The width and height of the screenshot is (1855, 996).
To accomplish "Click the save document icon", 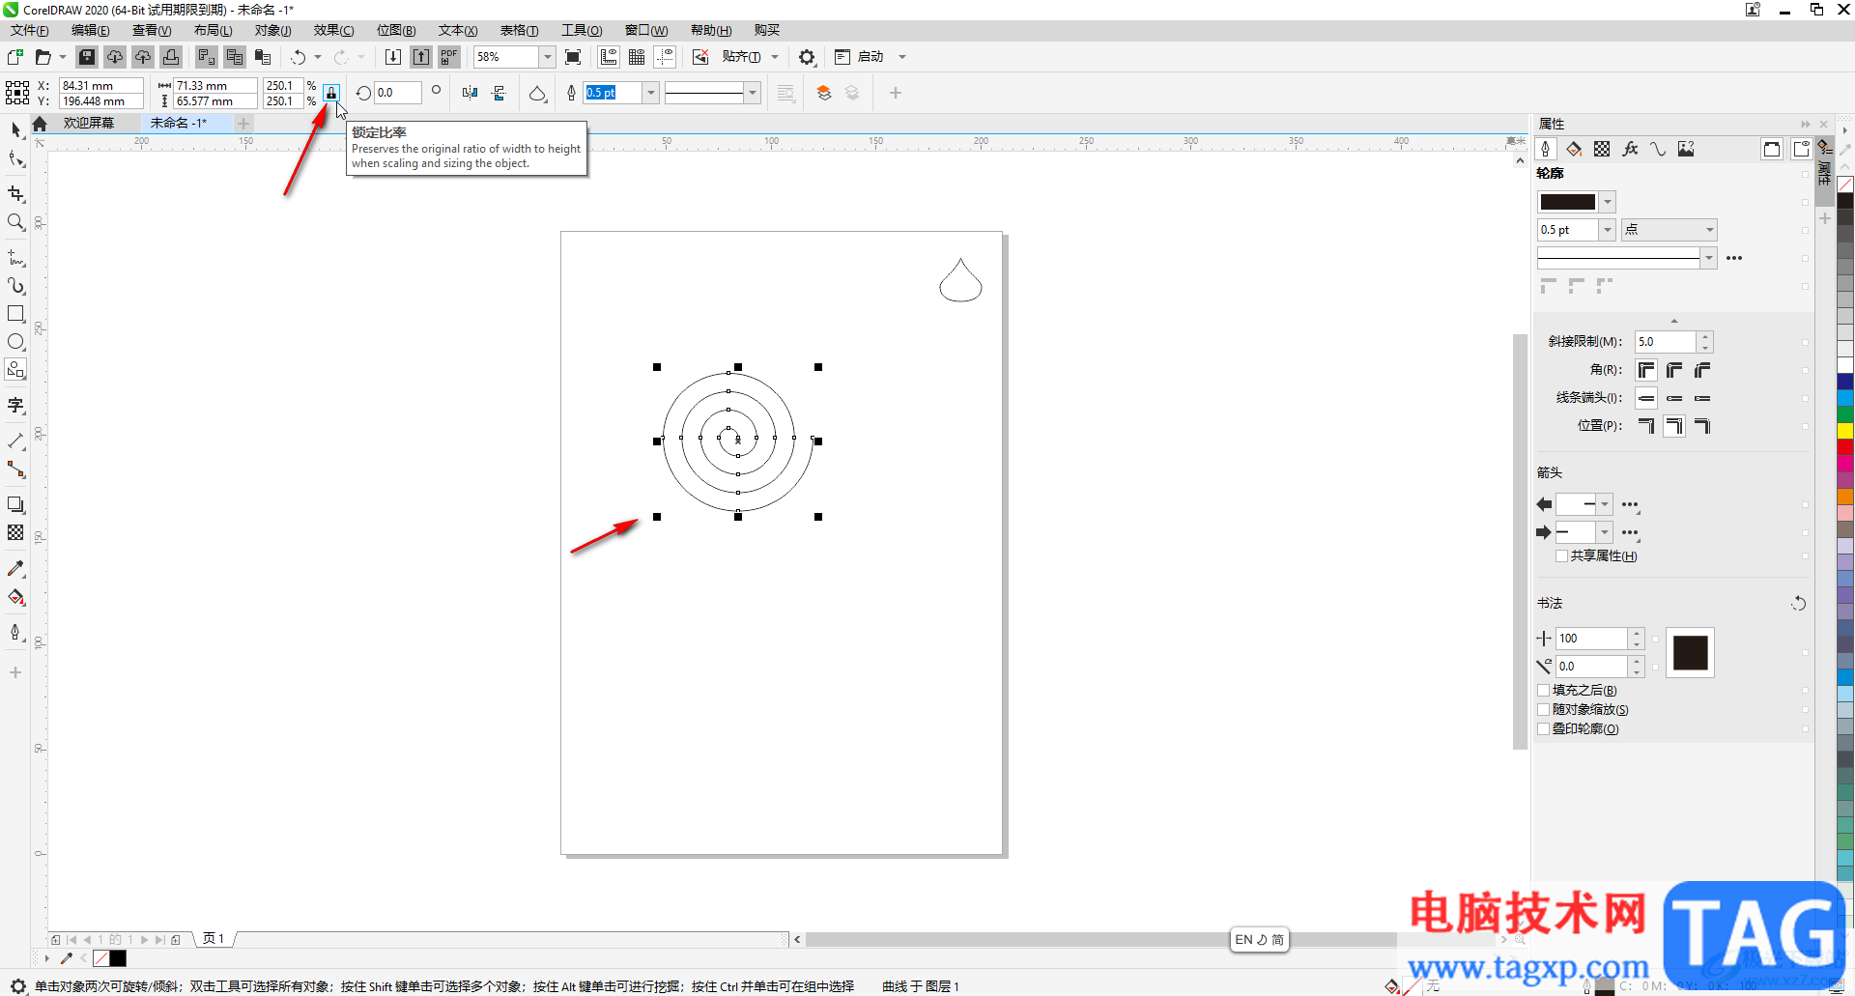I will click(x=87, y=57).
